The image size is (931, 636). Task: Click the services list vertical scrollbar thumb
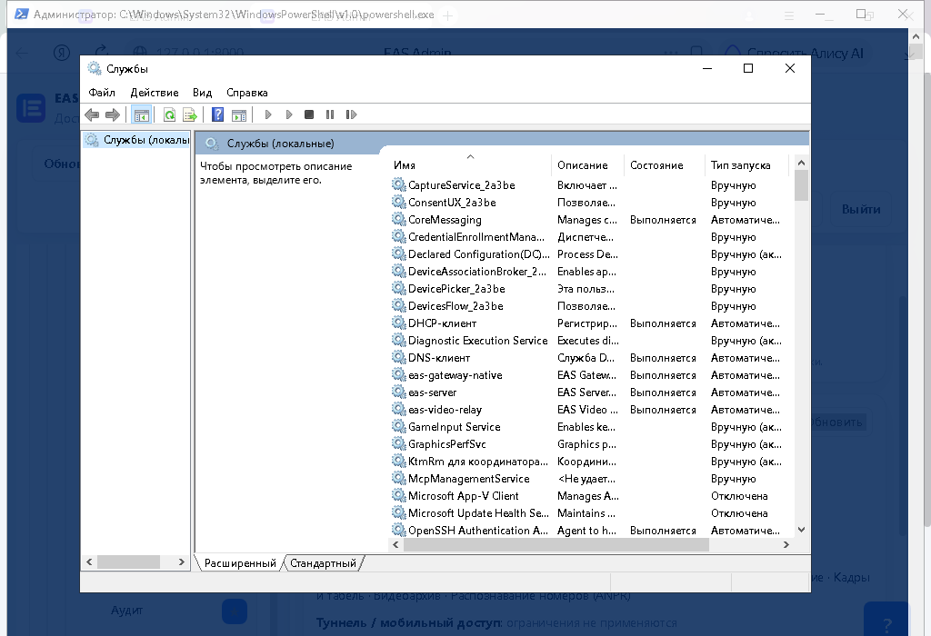pos(801,185)
